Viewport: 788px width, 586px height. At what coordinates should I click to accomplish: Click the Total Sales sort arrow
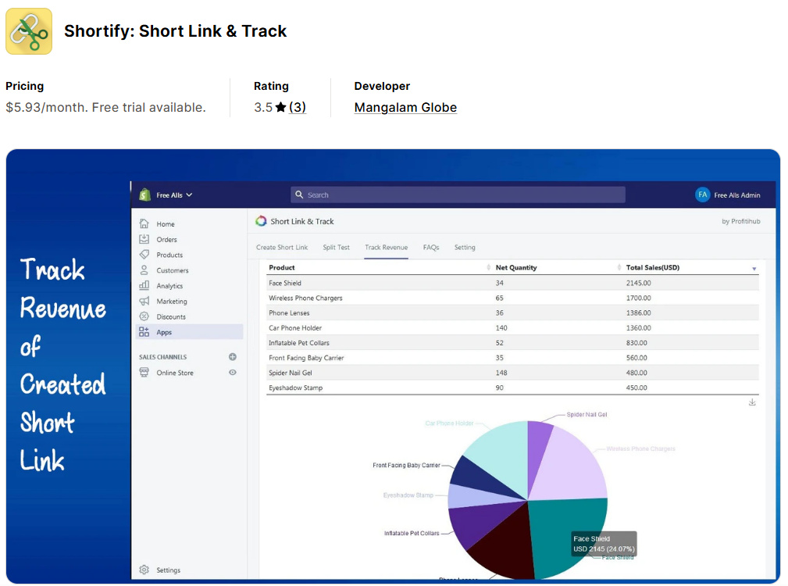[x=754, y=269]
